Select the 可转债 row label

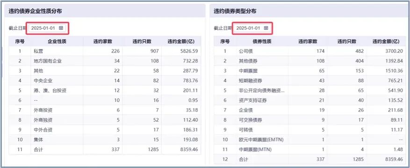pos(246,130)
